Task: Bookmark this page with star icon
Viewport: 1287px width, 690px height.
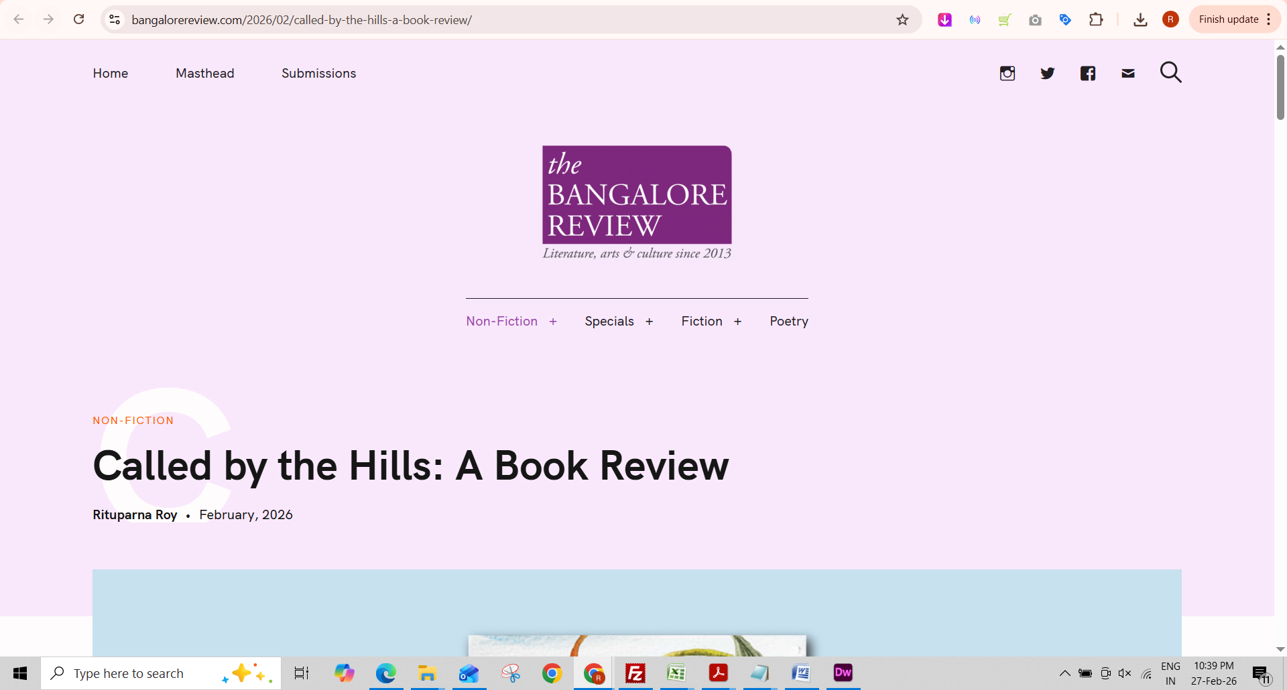Action: 902,19
